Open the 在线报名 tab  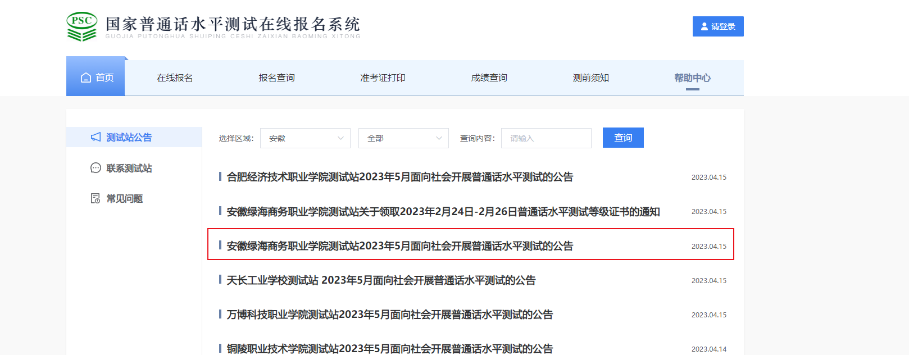pyautogui.click(x=175, y=78)
